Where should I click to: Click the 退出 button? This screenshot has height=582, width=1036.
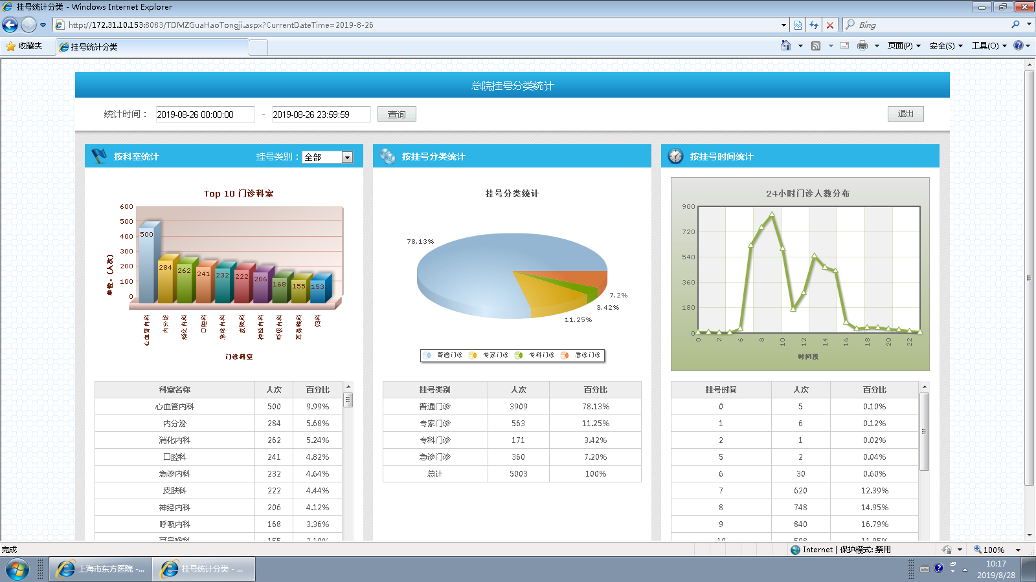[x=905, y=114]
